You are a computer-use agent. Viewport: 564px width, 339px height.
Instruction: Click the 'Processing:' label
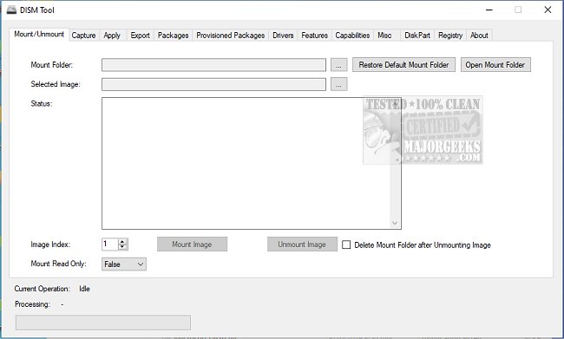32,304
